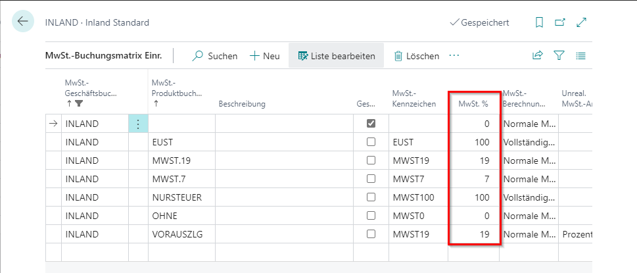This screenshot has height=273, width=637.
Task: Open page in new window icon
Action: click(560, 22)
